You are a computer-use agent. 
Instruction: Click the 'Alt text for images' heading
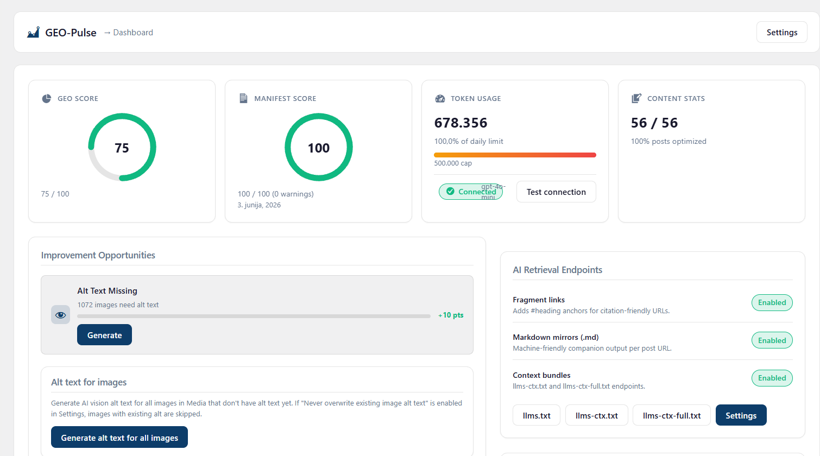89,382
